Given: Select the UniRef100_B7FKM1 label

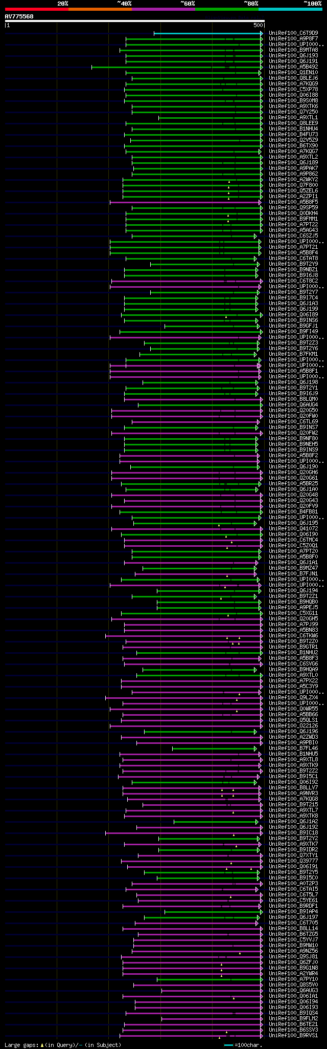Looking at the screenshot, I should pyautogui.click(x=293, y=354).
